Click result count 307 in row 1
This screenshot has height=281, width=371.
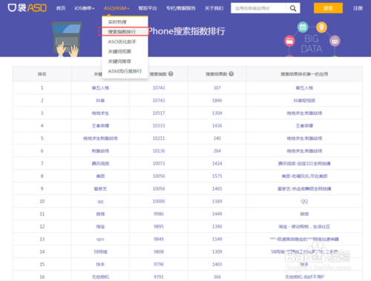pos(217,87)
